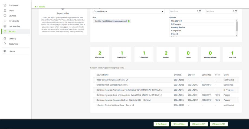
Task: Open calendar picker for first Set Date field
Action: tap(200, 11)
